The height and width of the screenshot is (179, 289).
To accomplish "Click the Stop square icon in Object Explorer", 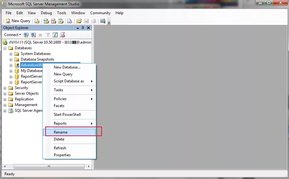I will 41,35.
